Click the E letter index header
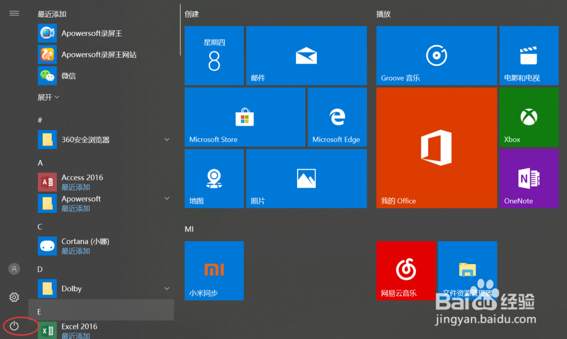 pyautogui.click(x=101, y=310)
